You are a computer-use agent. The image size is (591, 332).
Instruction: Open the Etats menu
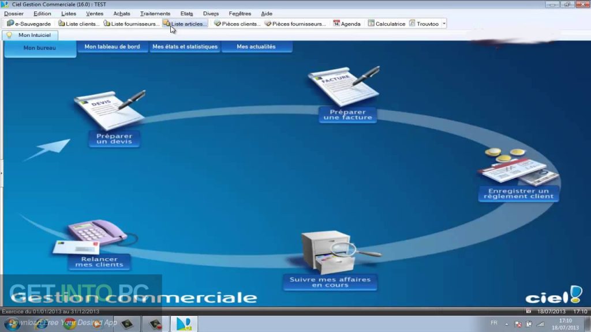(186, 14)
